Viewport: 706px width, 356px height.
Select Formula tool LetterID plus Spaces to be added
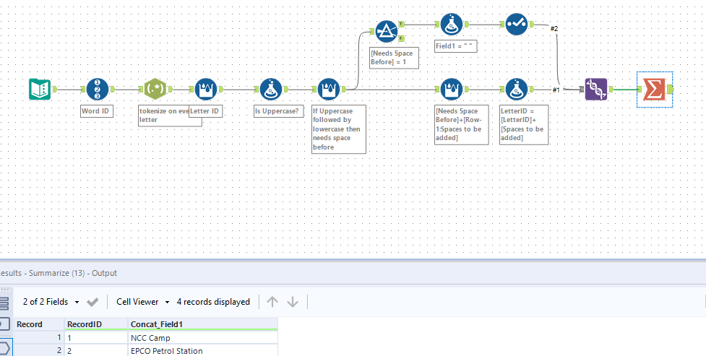517,89
